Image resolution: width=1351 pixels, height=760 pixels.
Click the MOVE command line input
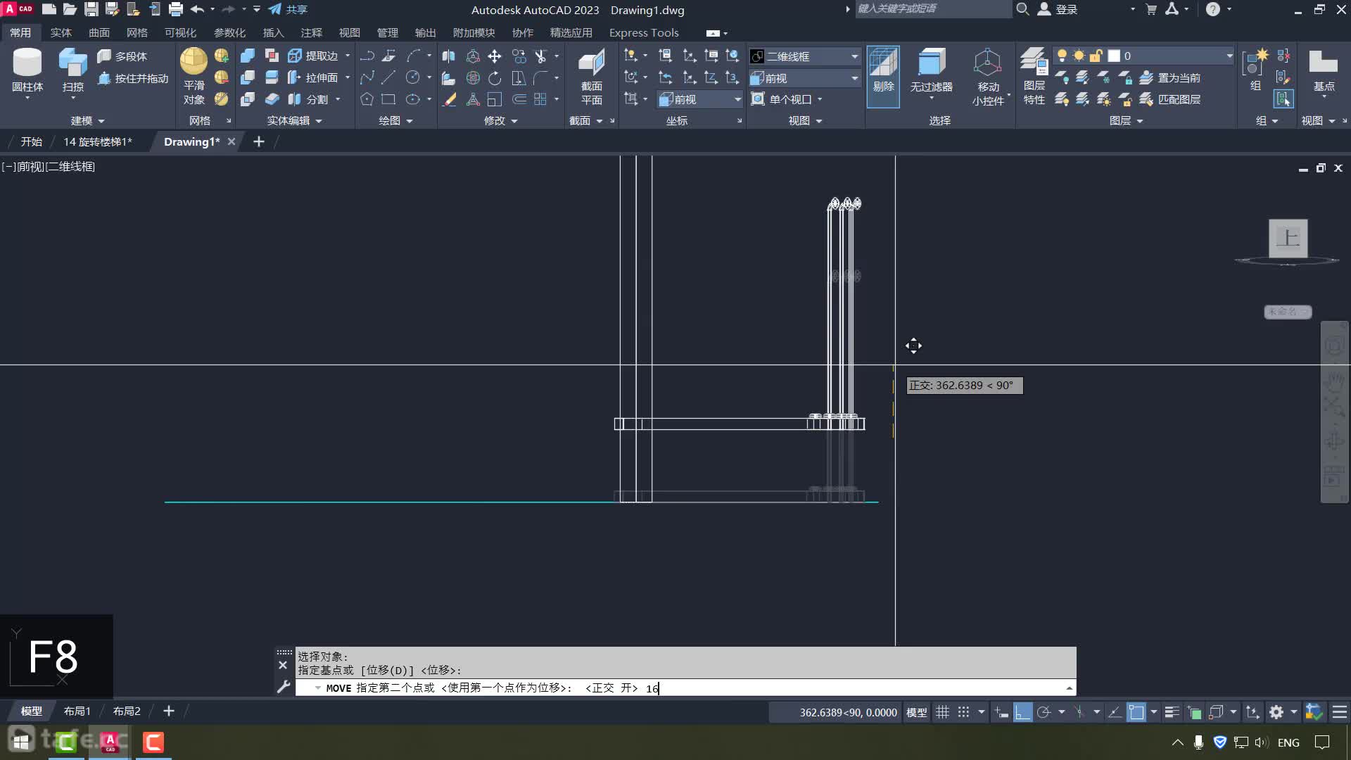pos(686,688)
